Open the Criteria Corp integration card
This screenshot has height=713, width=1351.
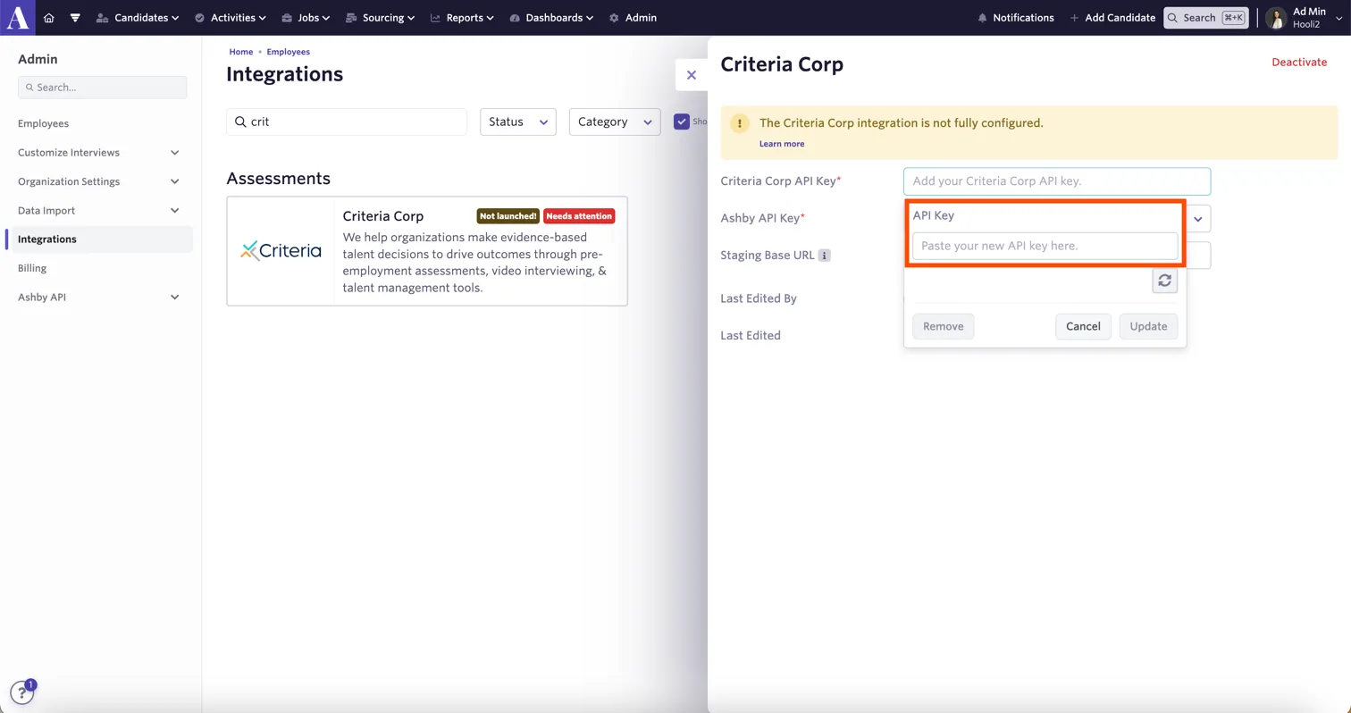pos(427,251)
